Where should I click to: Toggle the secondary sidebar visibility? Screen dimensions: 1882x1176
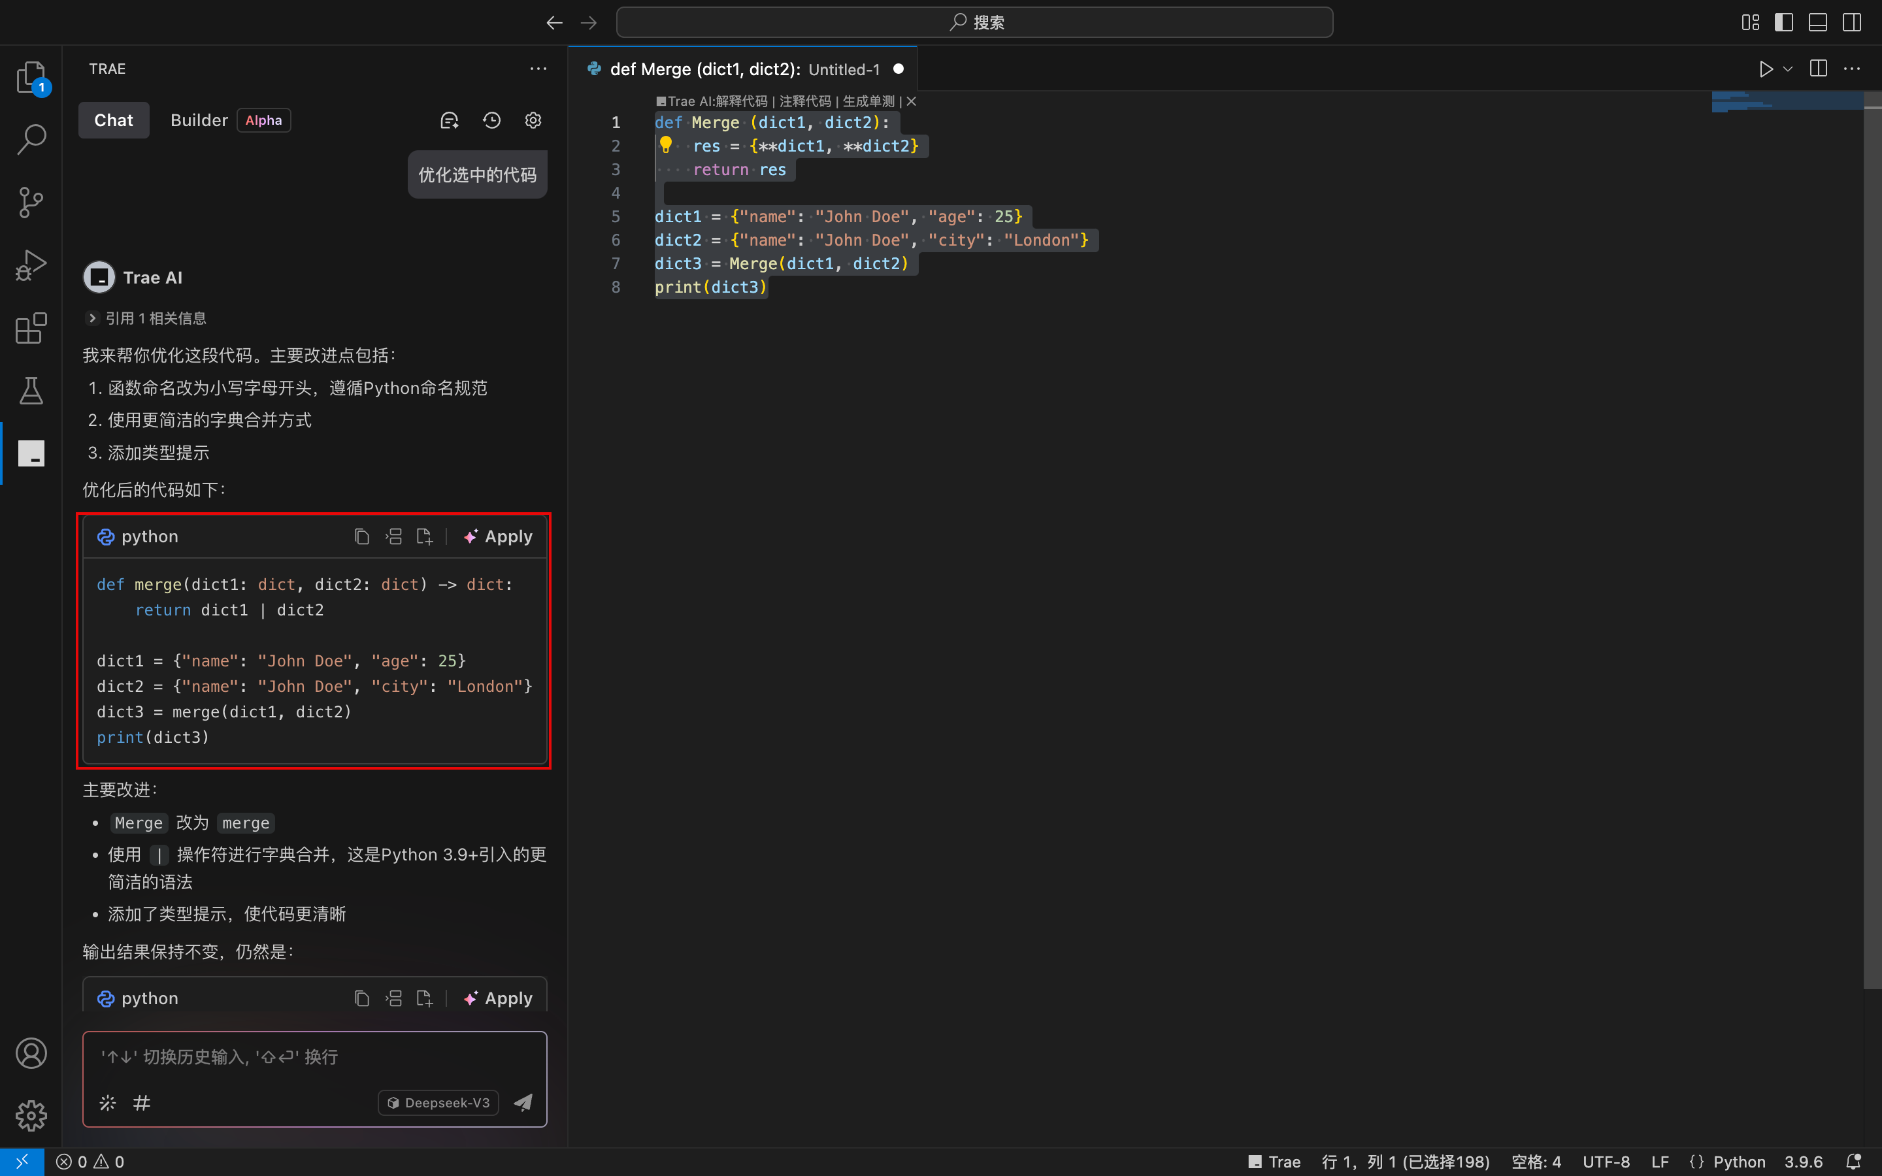click(x=1852, y=23)
